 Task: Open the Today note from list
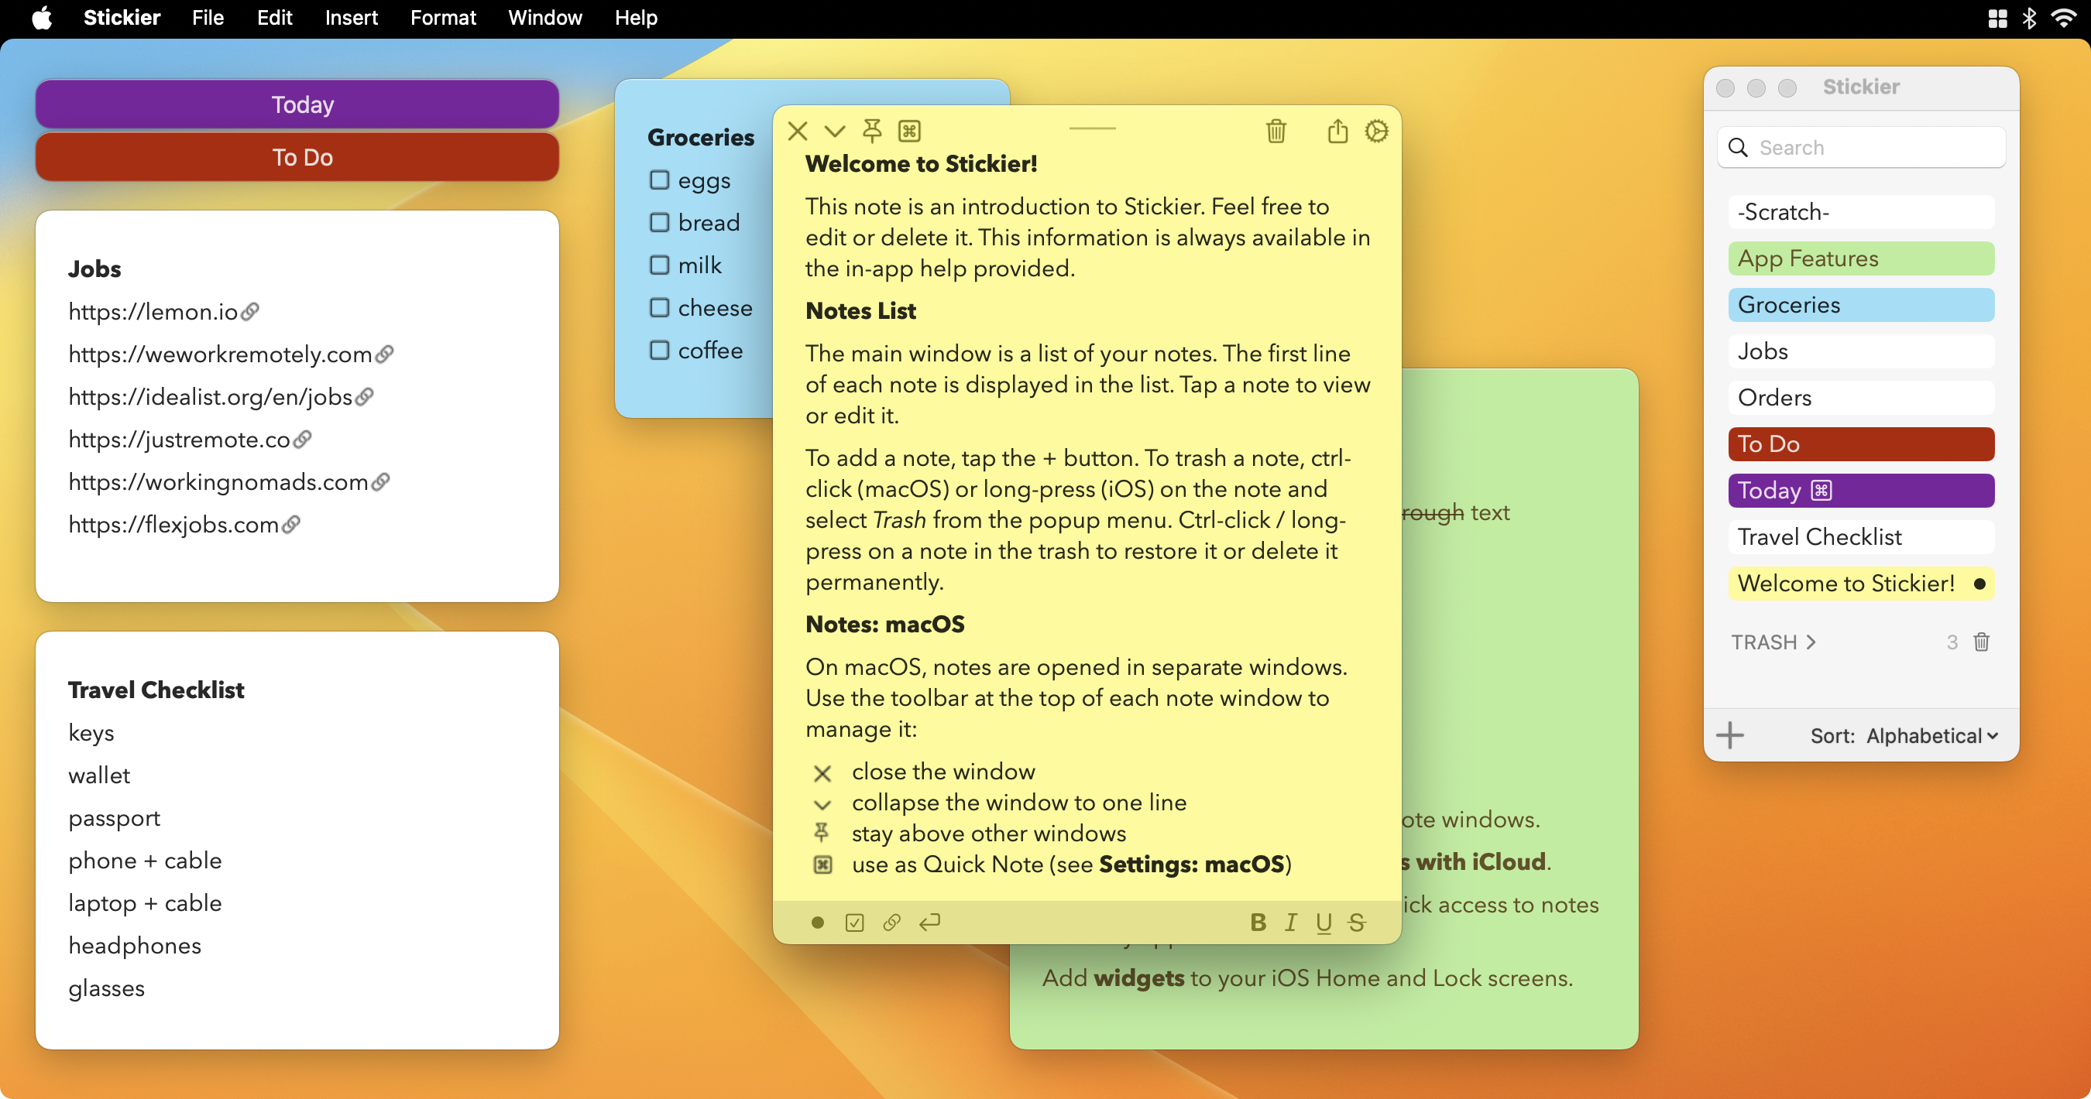(x=1861, y=491)
